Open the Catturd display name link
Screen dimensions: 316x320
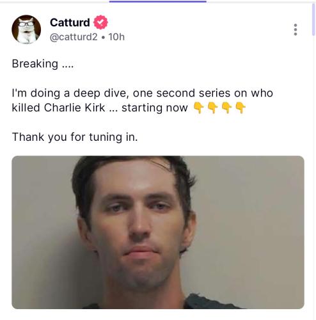(70, 22)
